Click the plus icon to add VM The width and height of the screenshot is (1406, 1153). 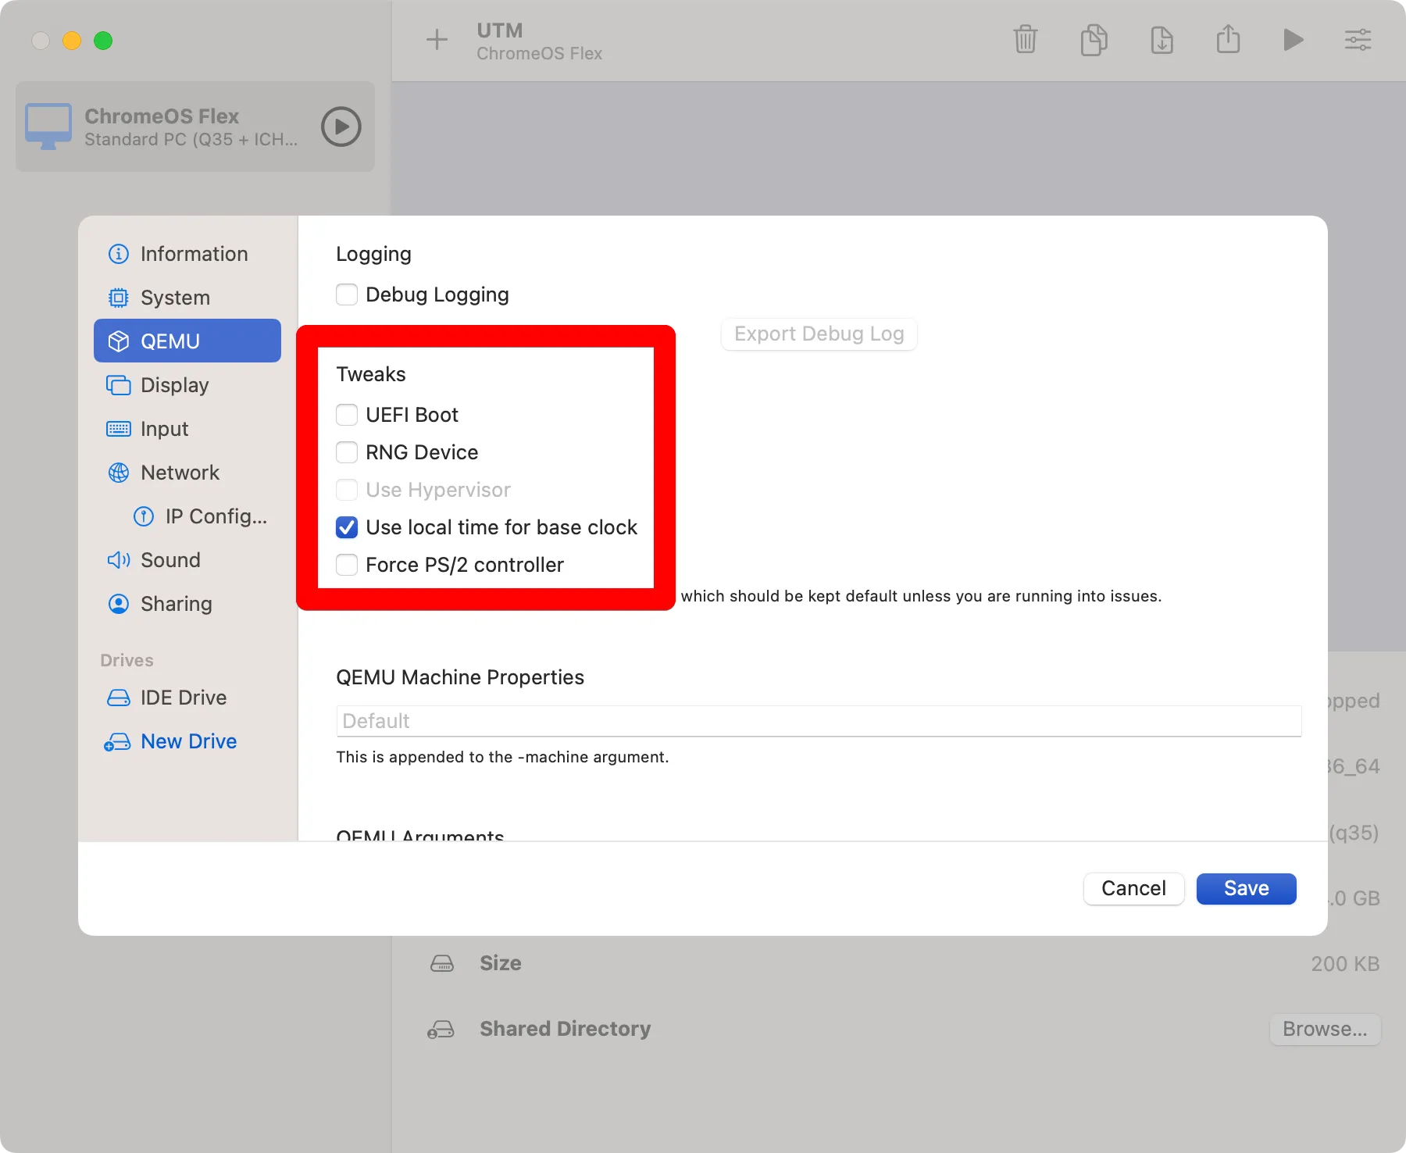tap(437, 39)
